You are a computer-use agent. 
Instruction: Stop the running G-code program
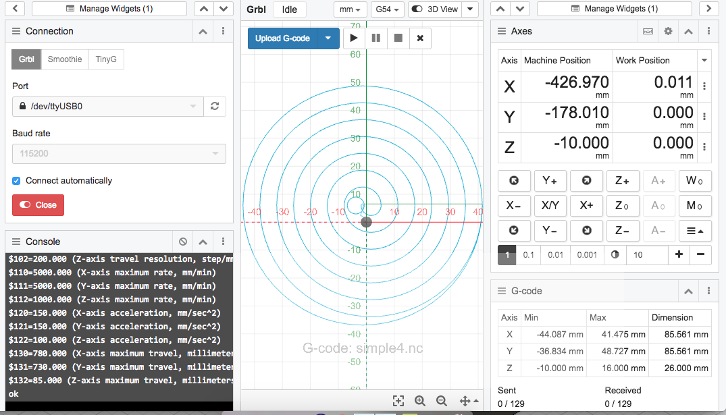[x=397, y=38]
